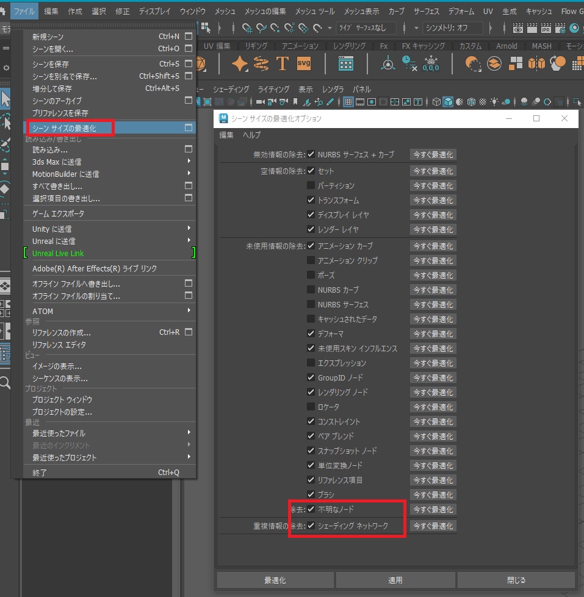Open the ライブ サーフェスなし field dropdown arrow
The height and width of the screenshot is (597, 584).
pyautogui.click(x=330, y=28)
